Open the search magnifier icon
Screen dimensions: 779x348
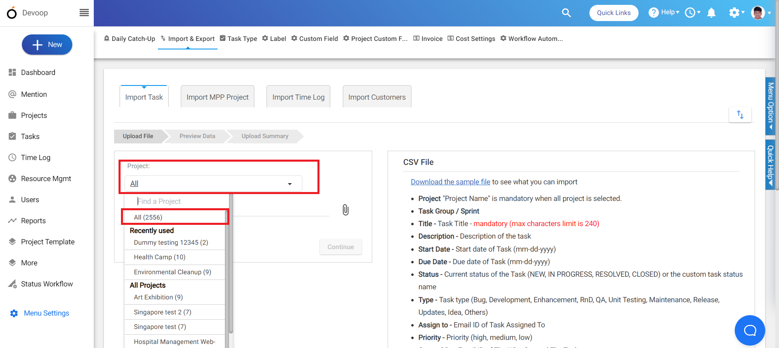(x=566, y=13)
